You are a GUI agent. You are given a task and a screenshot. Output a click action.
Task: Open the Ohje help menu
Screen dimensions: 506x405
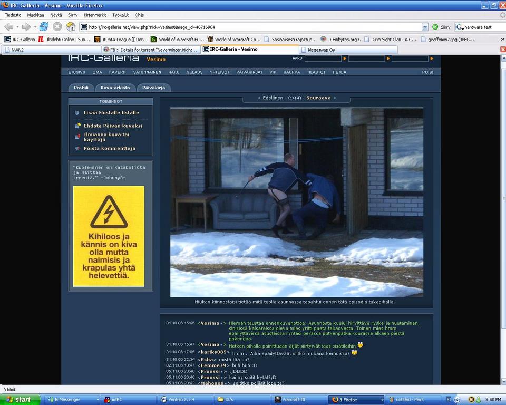pos(139,15)
